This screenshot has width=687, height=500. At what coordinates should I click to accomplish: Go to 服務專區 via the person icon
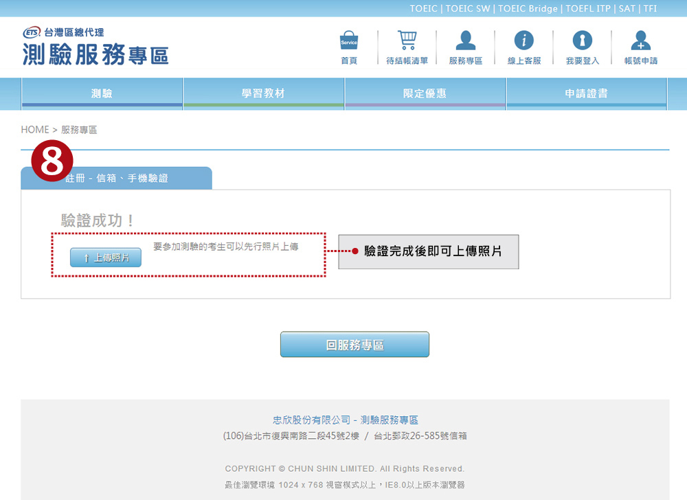pyautogui.click(x=465, y=42)
